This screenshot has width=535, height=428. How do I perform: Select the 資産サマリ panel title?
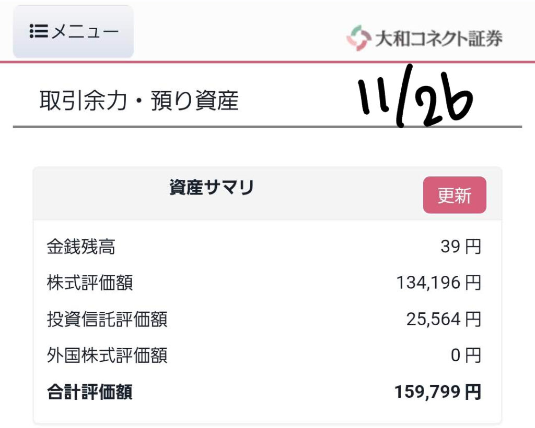point(212,188)
